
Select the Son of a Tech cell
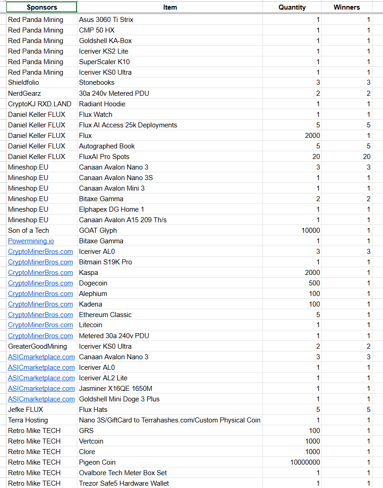point(42,230)
